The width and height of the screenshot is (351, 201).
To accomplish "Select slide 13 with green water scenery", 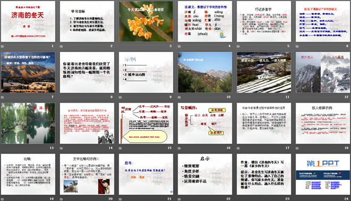I will click(x=28, y=123).
